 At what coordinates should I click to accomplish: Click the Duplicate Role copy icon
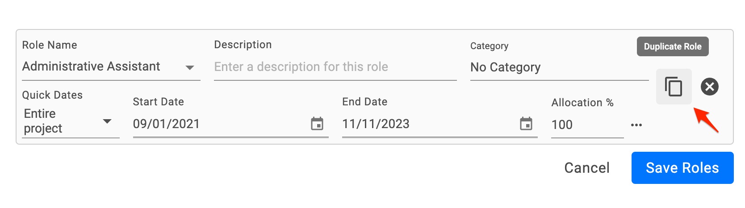click(674, 87)
